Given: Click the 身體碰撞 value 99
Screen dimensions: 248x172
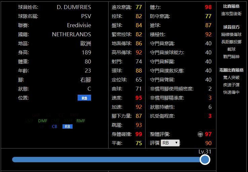Looking at the screenshot, I should coord(139,134).
